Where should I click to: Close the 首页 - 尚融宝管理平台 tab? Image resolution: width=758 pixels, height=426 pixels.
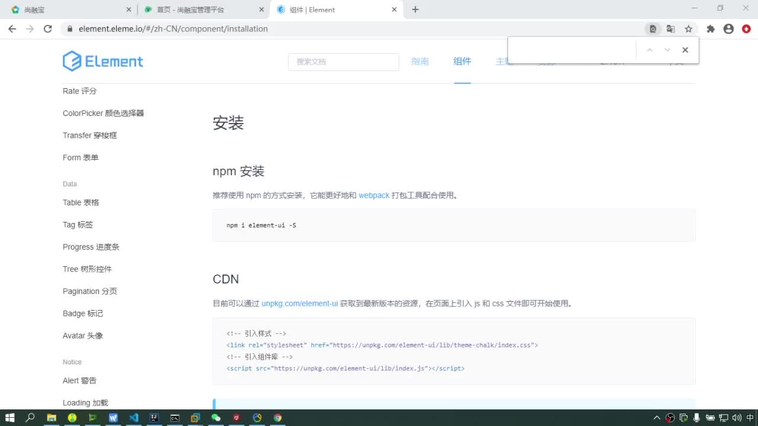(x=262, y=9)
